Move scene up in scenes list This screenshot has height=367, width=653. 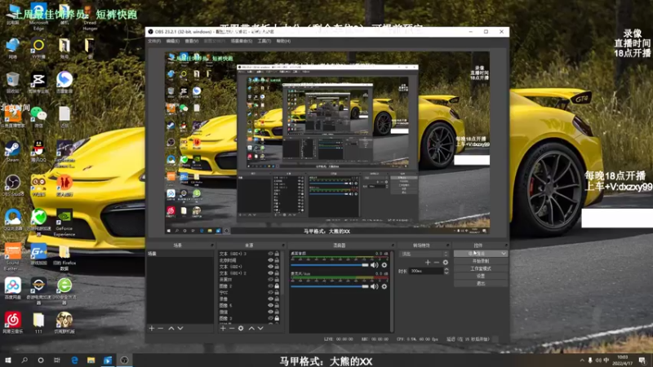pos(171,329)
